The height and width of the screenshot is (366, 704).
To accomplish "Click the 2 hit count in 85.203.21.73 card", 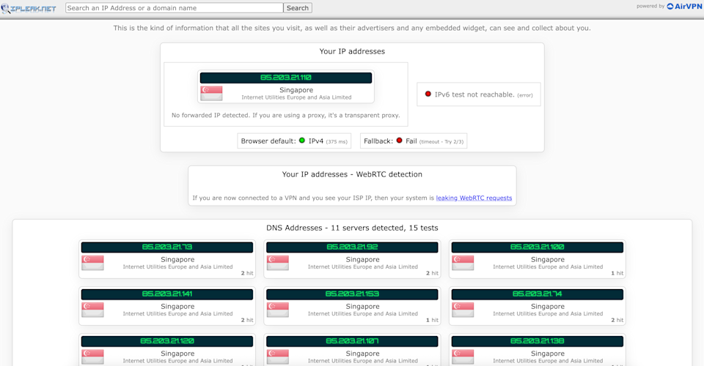I will pyautogui.click(x=247, y=273).
